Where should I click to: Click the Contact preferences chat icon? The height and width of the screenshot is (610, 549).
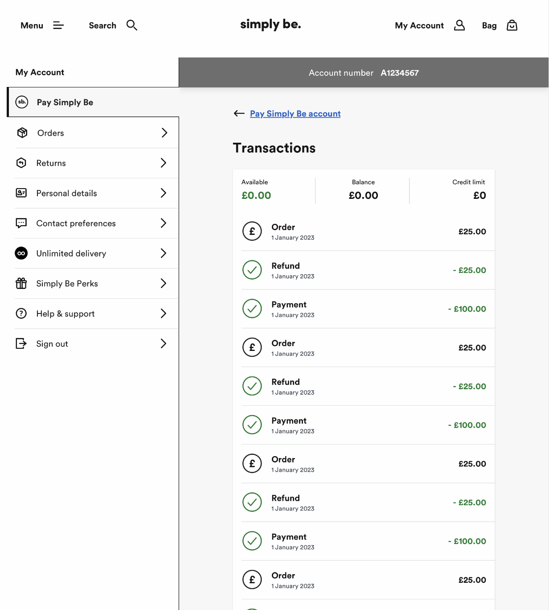point(21,223)
